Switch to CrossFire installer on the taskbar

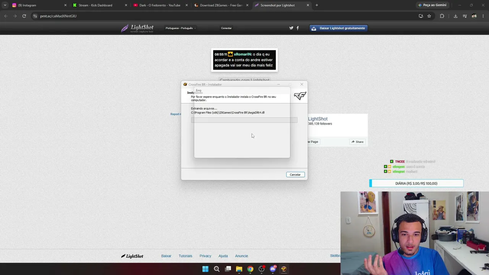tap(284, 269)
